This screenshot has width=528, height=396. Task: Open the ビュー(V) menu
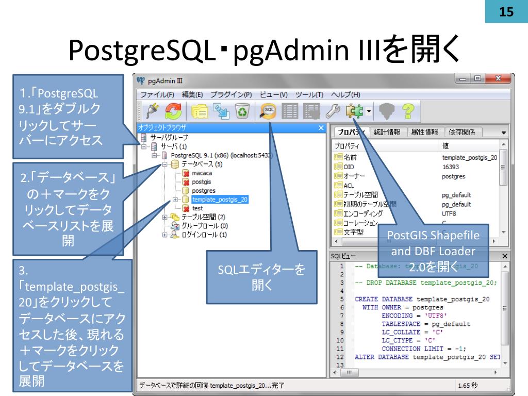pyautogui.click(x=273, y=95)
